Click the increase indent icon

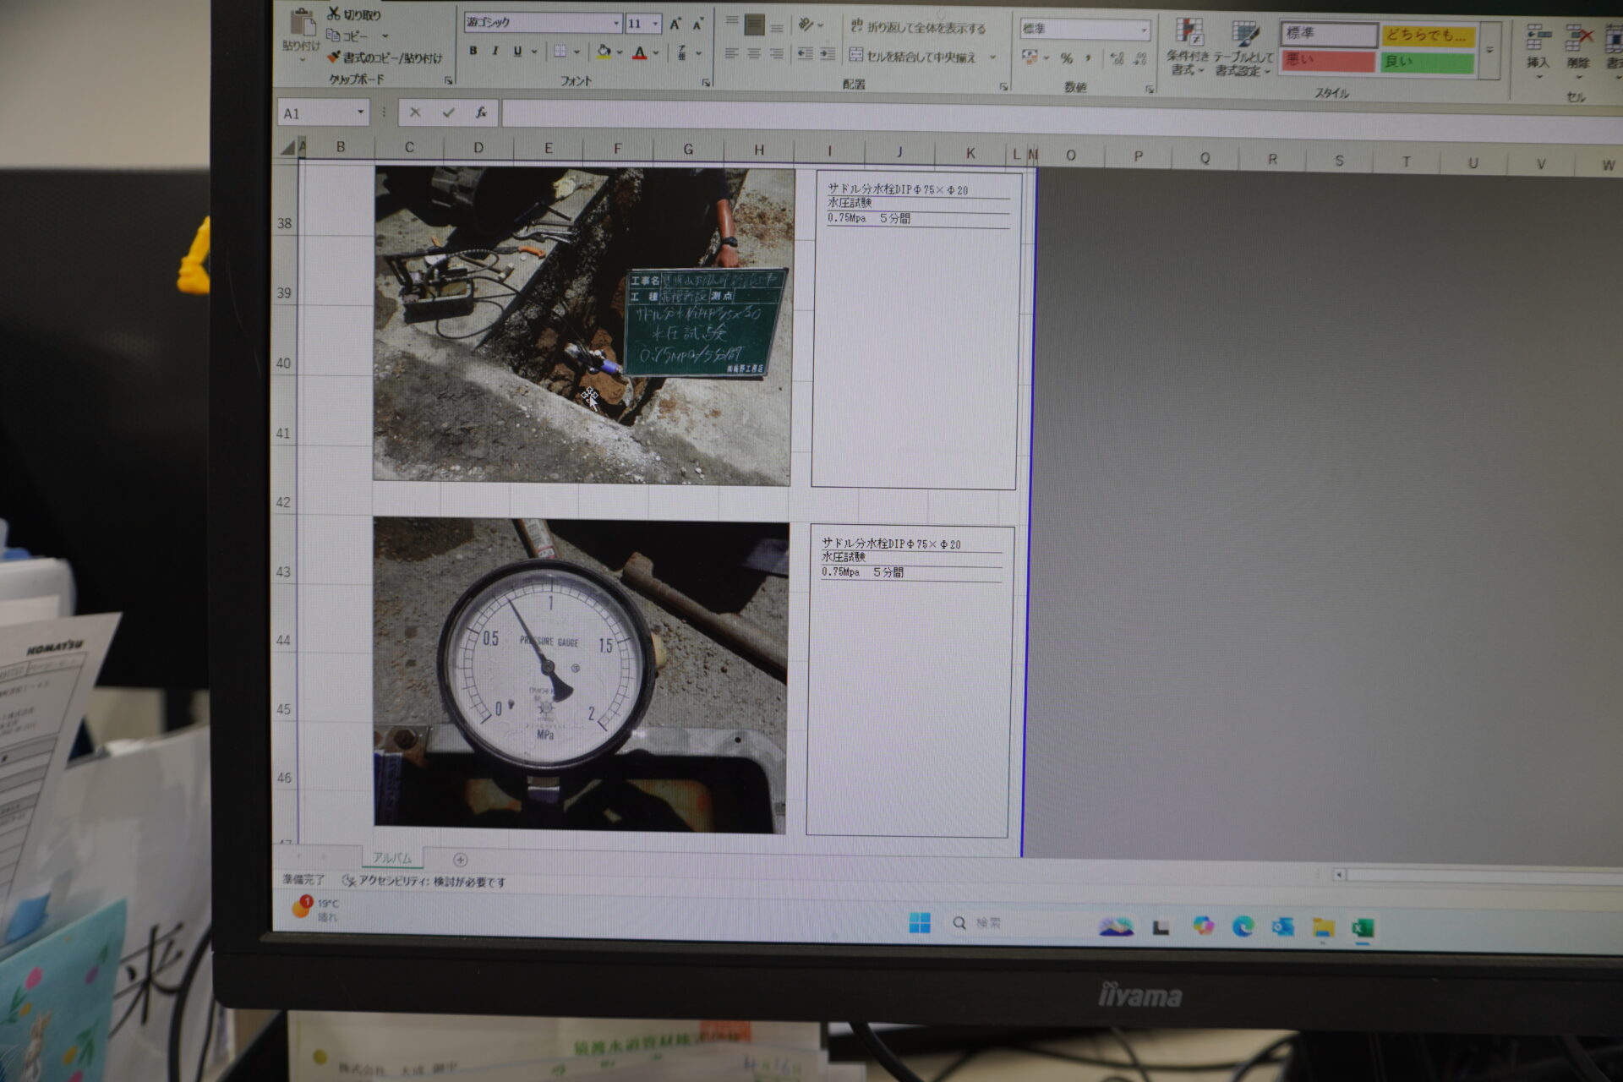coord(828,54)
